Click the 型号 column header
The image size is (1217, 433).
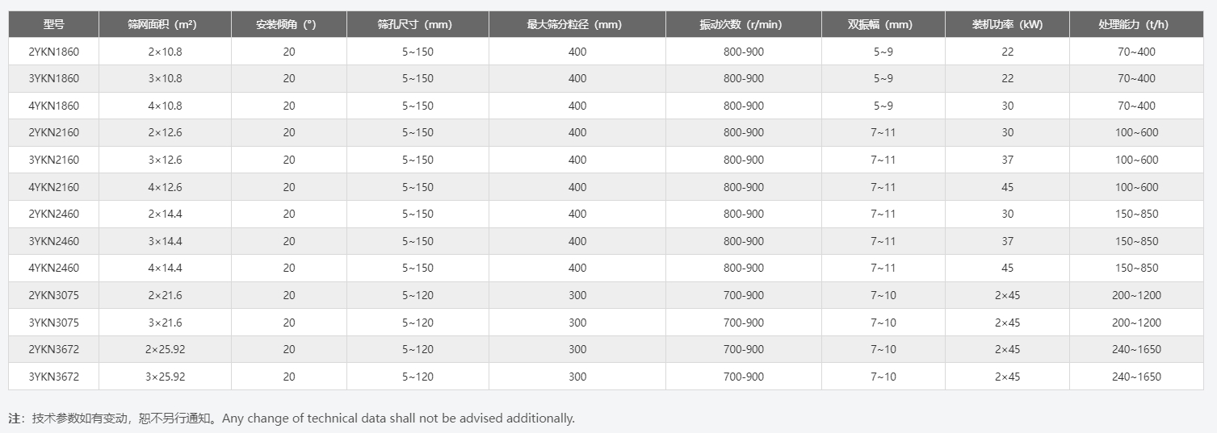(x=53, y=24)
